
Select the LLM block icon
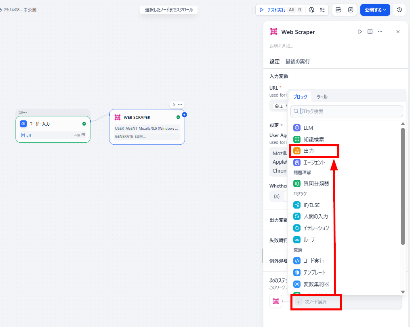(297, 128)
